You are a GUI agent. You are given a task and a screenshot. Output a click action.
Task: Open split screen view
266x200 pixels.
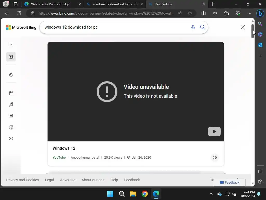coord(203,13)
